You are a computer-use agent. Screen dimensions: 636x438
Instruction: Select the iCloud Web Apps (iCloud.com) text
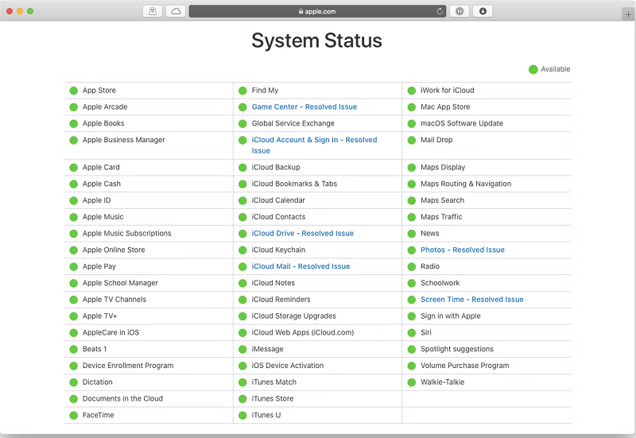(x=303, y=332)
